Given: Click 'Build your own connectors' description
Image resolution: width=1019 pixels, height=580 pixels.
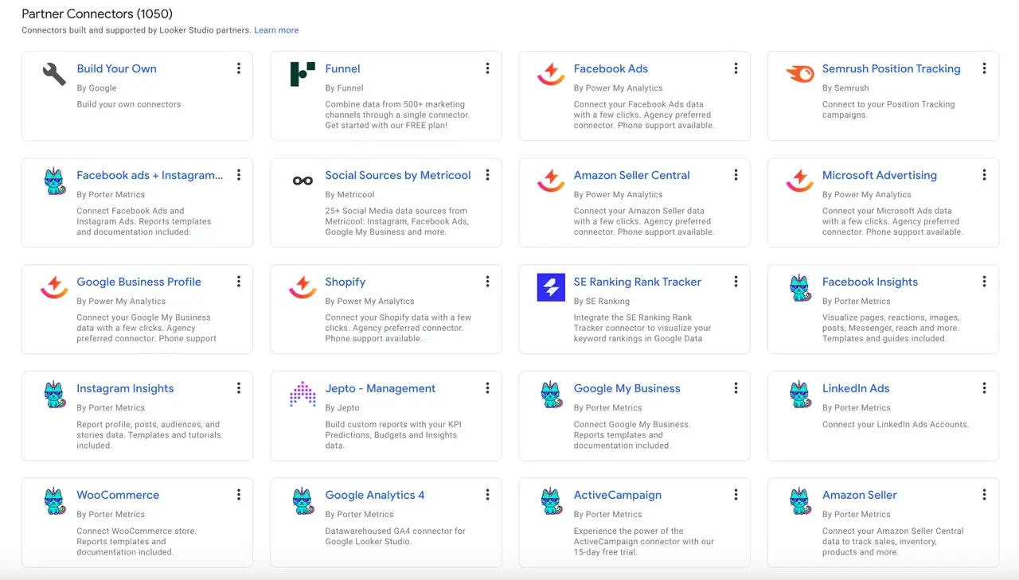Looking at the screenshot, I should click(128, 104).
